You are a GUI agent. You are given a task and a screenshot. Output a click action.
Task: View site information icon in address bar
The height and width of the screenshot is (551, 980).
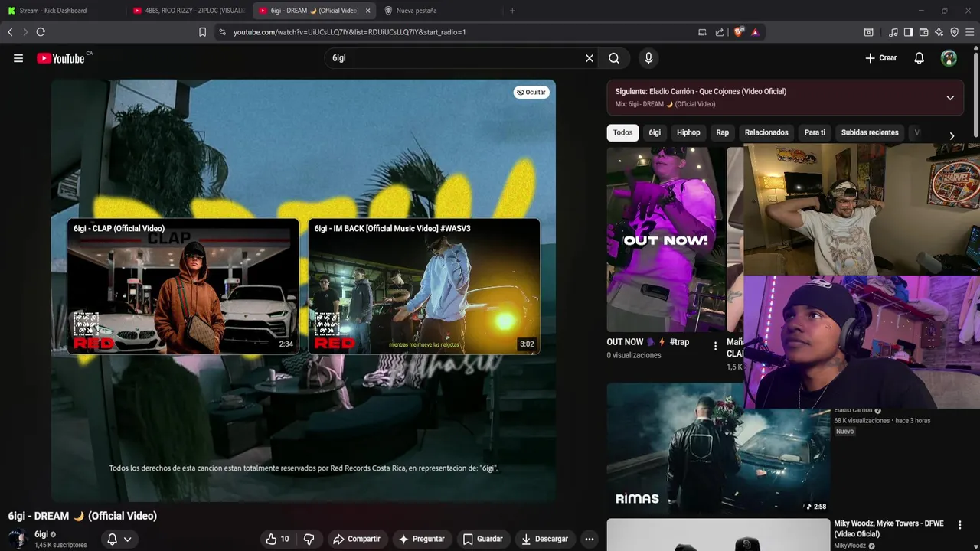coord(222,32)
